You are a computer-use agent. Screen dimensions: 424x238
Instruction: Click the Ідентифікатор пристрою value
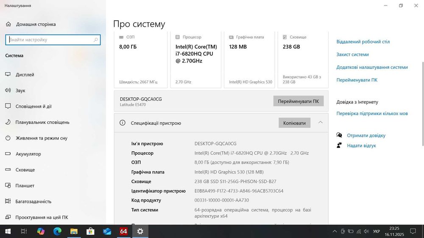(x=239, y=191)
